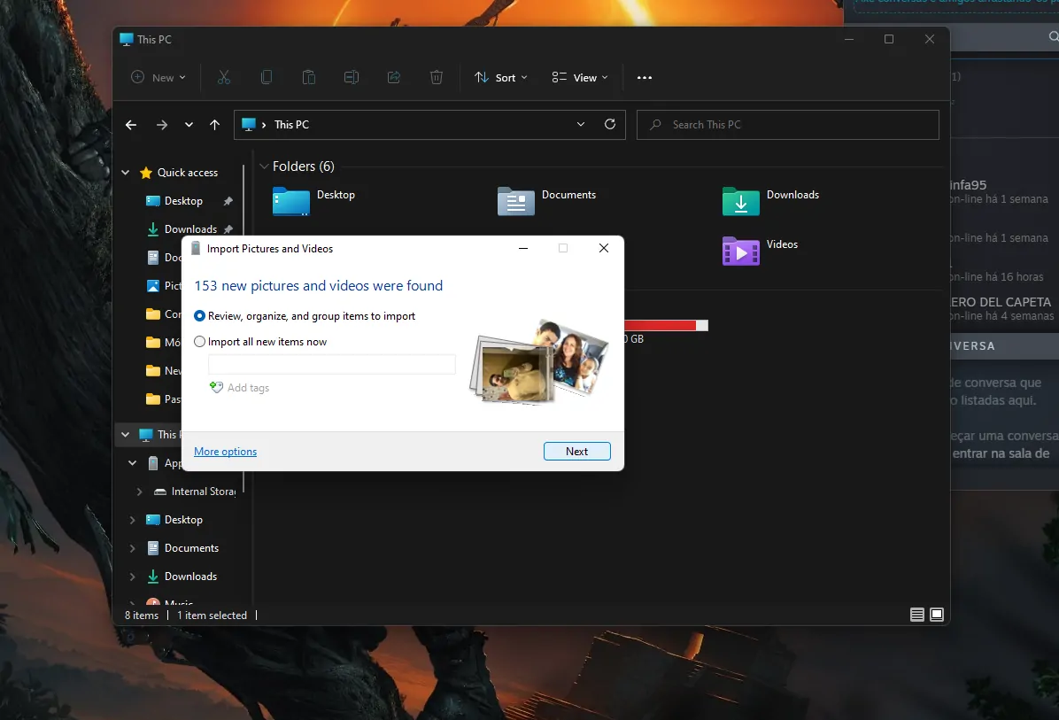This screenshot has height=720, width=1059.
Task: Click the This PC address breadcrumb
Action: click(292, 125)
